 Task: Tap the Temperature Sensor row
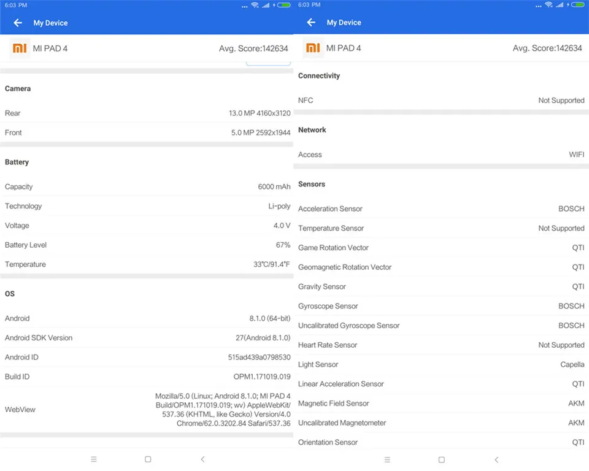[x=441, y=228]
